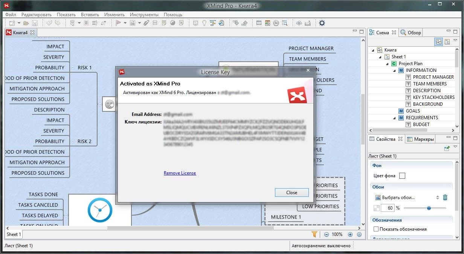The width and height of the screenshot is (464, 254).
Task: Open the insert image dropdown arrow
Action: (139, 23)
